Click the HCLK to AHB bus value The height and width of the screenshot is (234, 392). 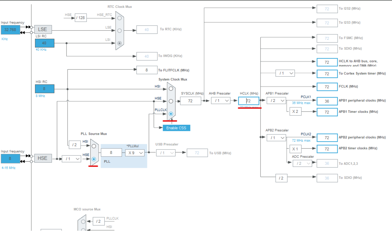point(327,62)
